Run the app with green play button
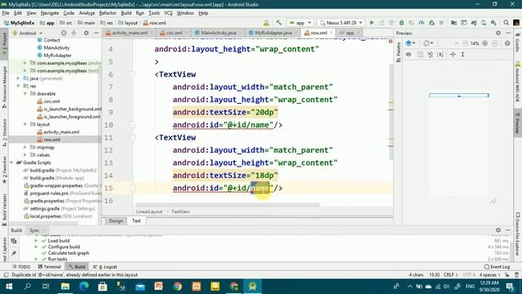This screenshot has height=294, width=522. click(x=372, y=23)
